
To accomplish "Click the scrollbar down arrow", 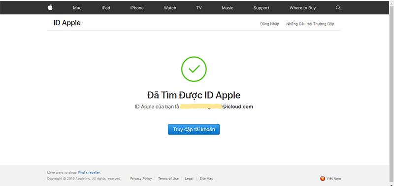I will pyautogui.click(x=392, y=185).
